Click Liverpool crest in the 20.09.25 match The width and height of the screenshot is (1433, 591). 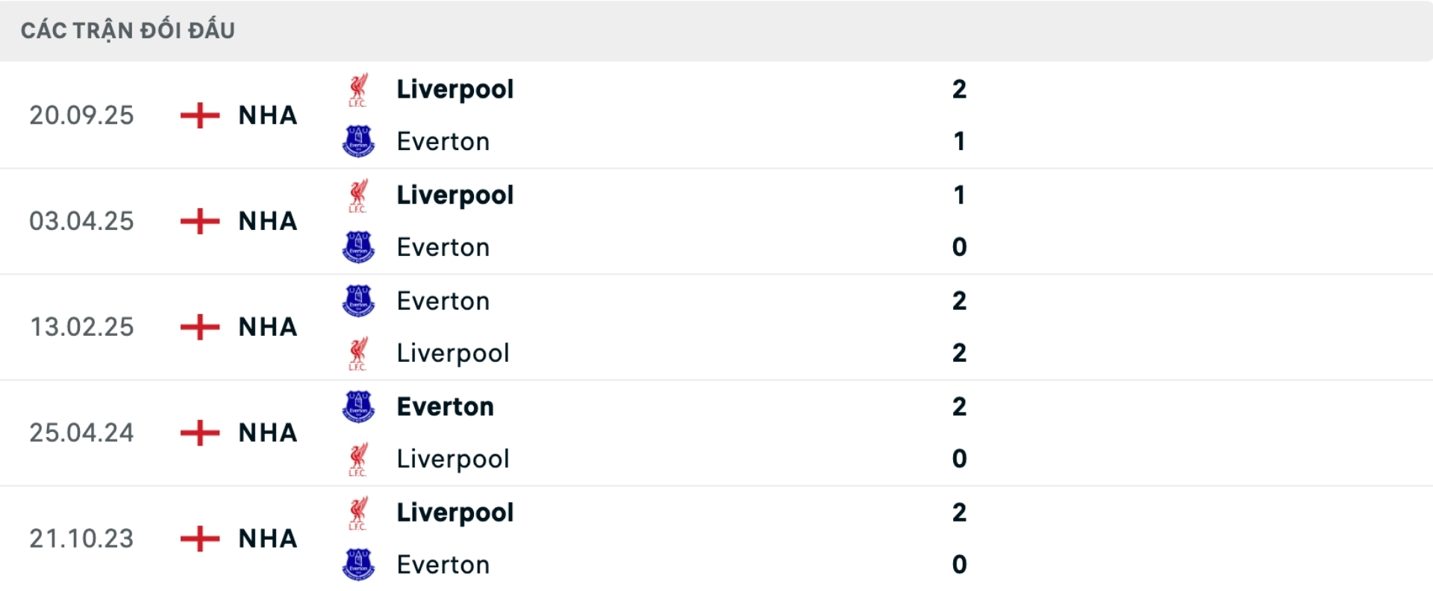358,90
